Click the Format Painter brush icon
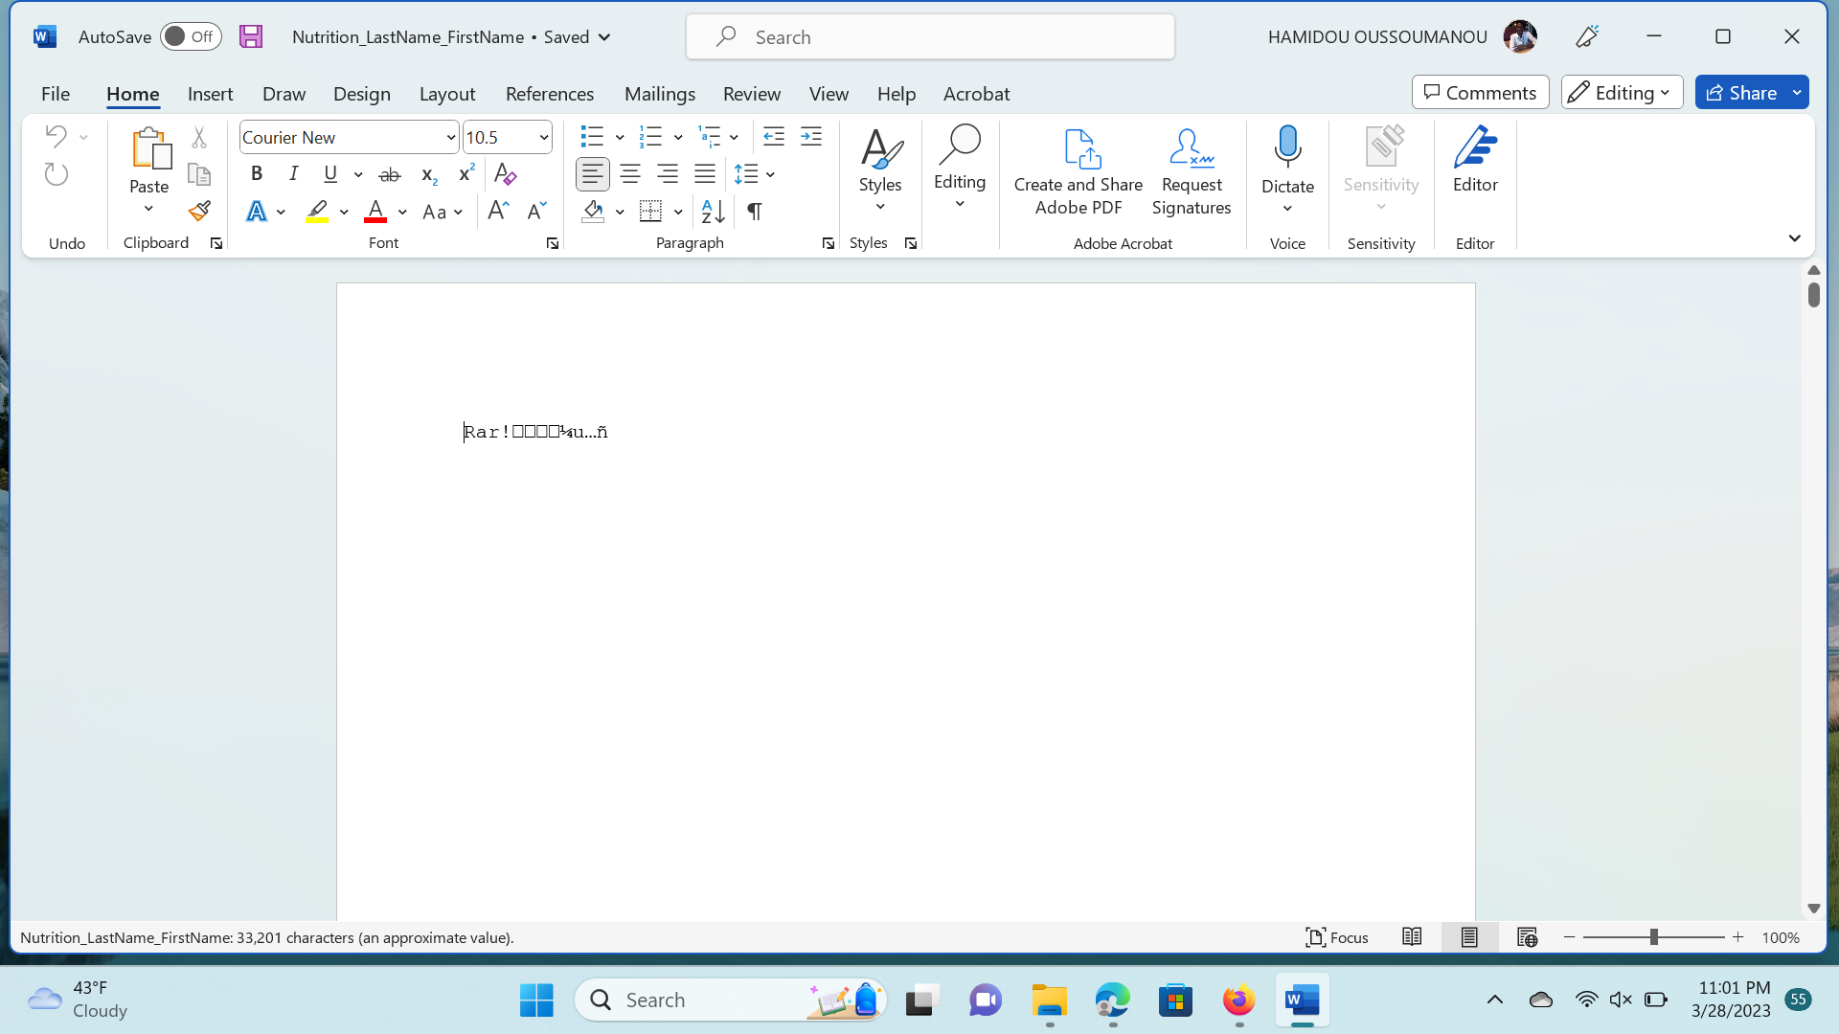Image resolution: width=1839 pixels, height=1034 pixels. point(199,211)
